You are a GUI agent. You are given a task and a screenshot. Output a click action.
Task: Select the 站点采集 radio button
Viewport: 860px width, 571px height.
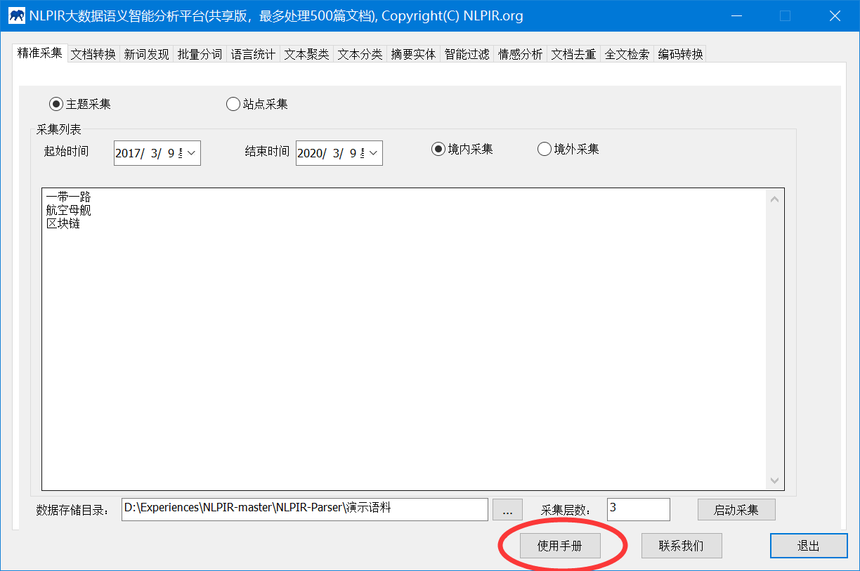coord(233,103)
